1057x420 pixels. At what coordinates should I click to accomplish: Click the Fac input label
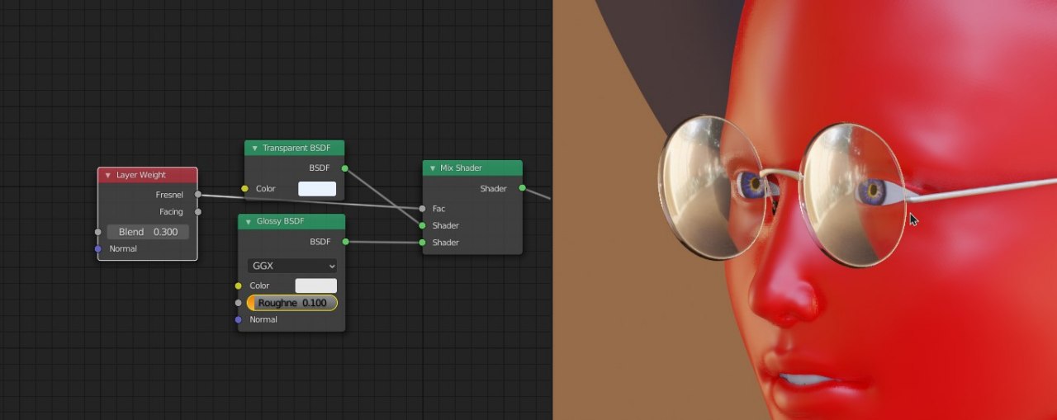pyautogui.click(x=438, y=209)
